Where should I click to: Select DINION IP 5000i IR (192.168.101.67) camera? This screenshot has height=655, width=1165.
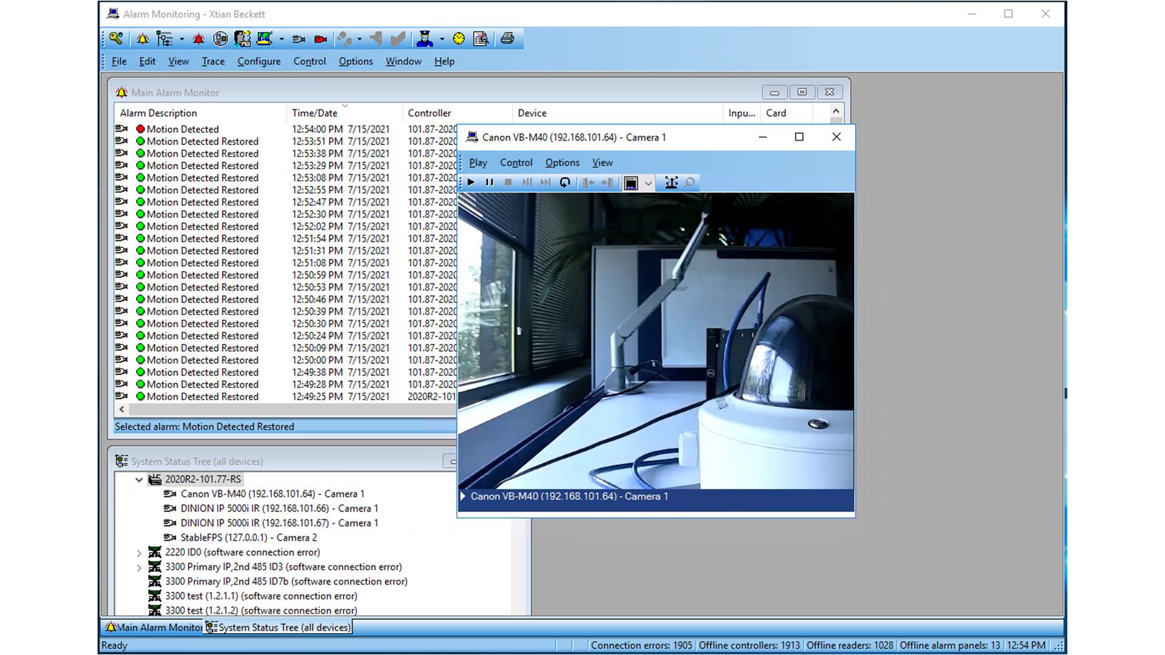point(279,523)
